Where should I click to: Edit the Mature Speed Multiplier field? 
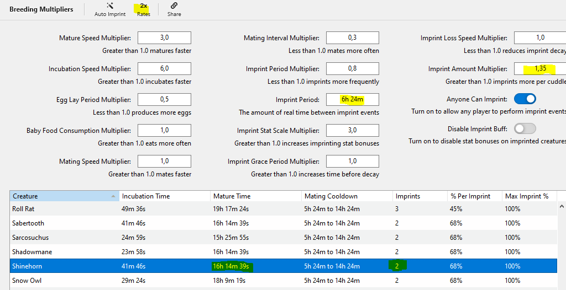coord(164,38)
